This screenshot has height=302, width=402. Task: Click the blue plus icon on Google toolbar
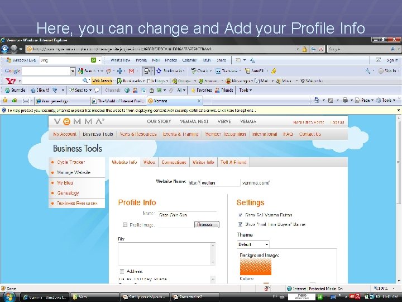pyautogui.click(x=119, y=71)
